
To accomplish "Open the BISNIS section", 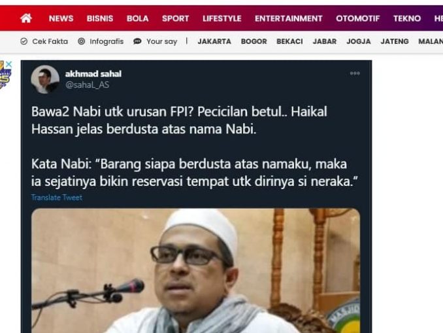I will [x=100, y=18].
